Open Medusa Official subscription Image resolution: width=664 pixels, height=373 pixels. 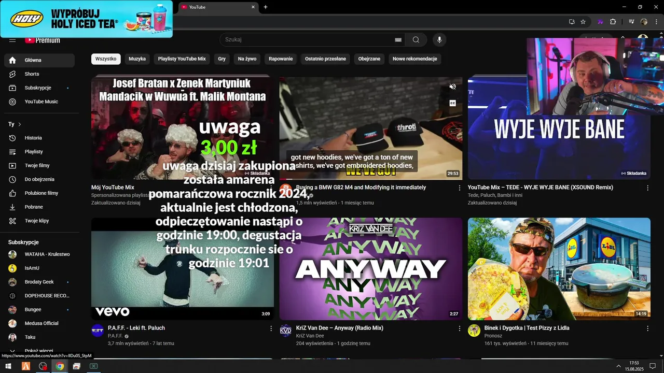point(39,323)
